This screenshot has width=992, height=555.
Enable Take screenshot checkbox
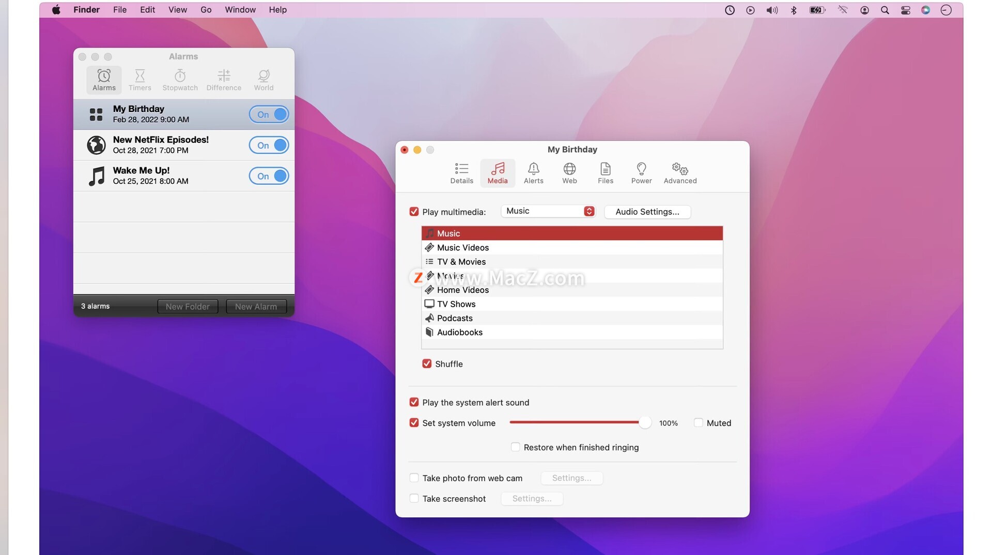click(x=414, y=499)
